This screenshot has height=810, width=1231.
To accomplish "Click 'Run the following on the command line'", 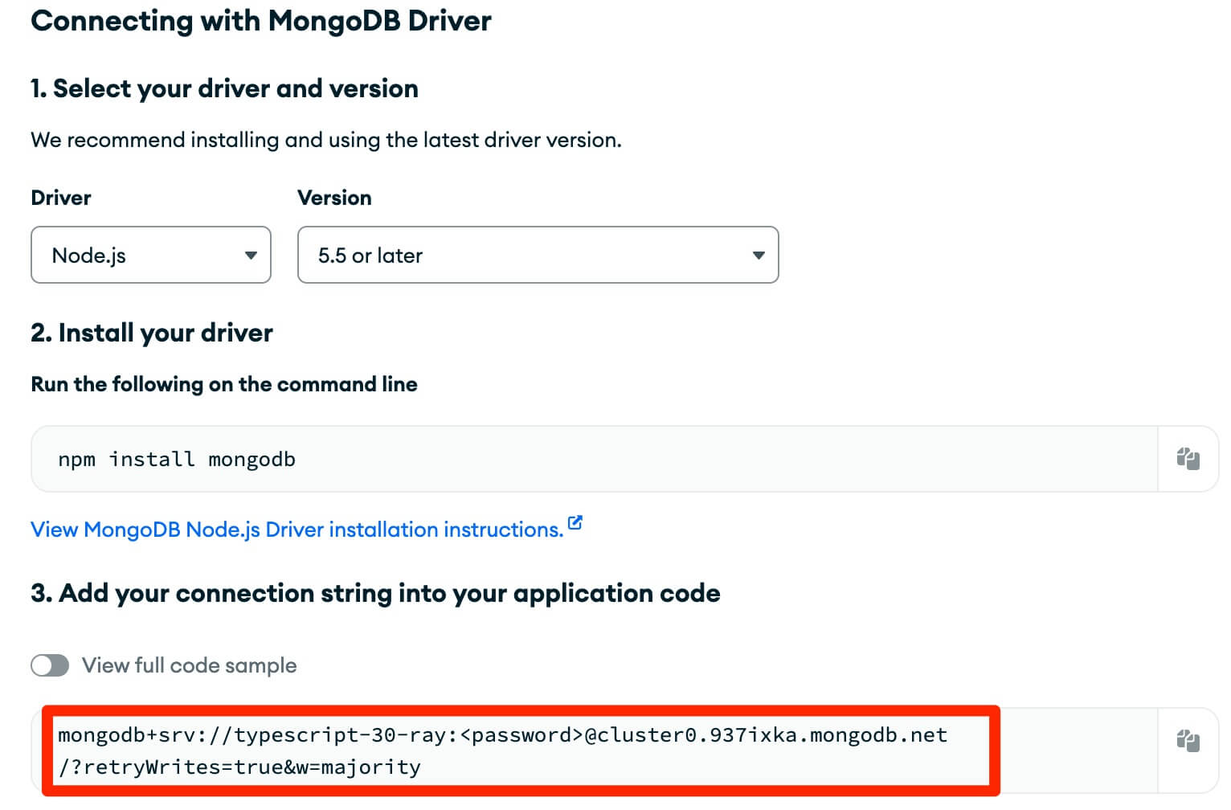I will [x=224, y=384].
